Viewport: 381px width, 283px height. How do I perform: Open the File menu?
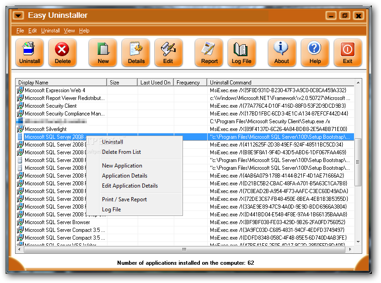point(20,31)
